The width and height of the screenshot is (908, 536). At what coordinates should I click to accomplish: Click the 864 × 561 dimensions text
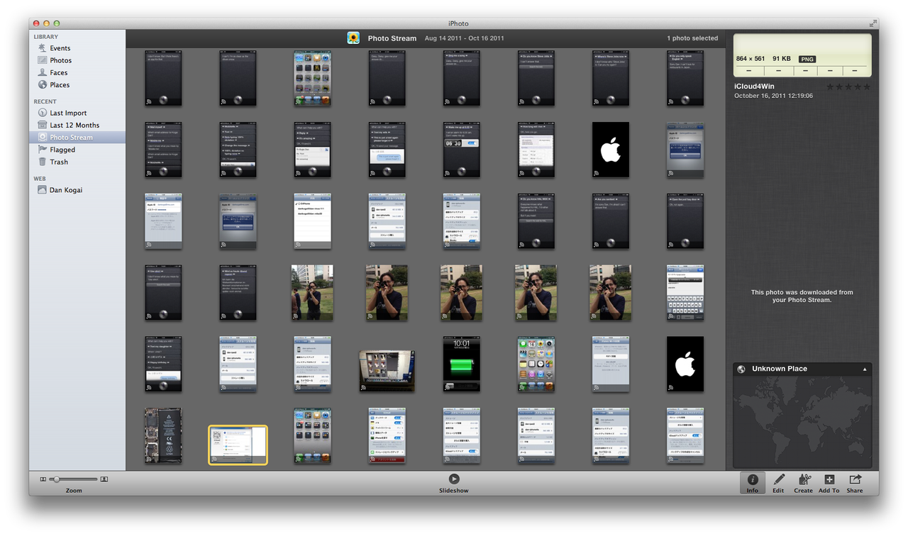point(751,59)
